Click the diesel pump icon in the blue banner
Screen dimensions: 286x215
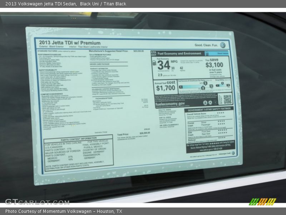(207, 53)
